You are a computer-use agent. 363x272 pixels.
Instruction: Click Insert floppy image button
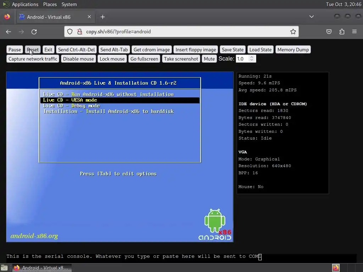(196, 50)
